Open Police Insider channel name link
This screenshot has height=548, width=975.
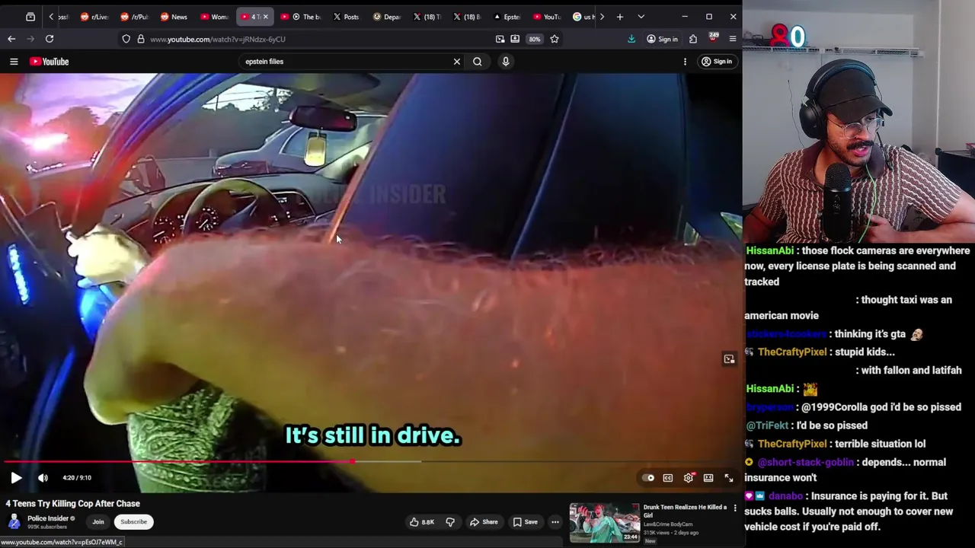point(48,518)
